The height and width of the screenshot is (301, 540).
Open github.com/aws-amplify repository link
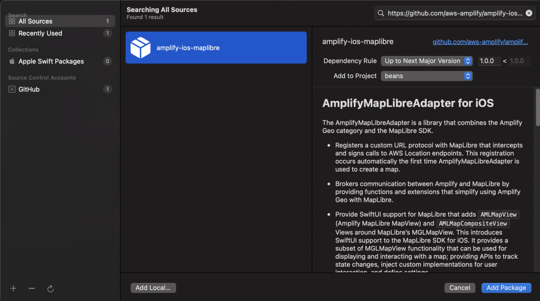[x=480, y=42]
